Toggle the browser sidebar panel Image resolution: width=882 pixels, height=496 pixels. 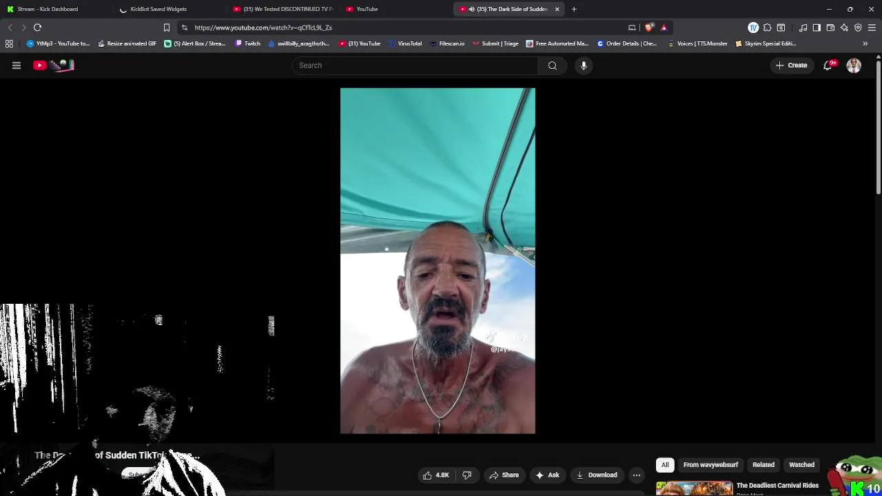click(x=817, y=28)
